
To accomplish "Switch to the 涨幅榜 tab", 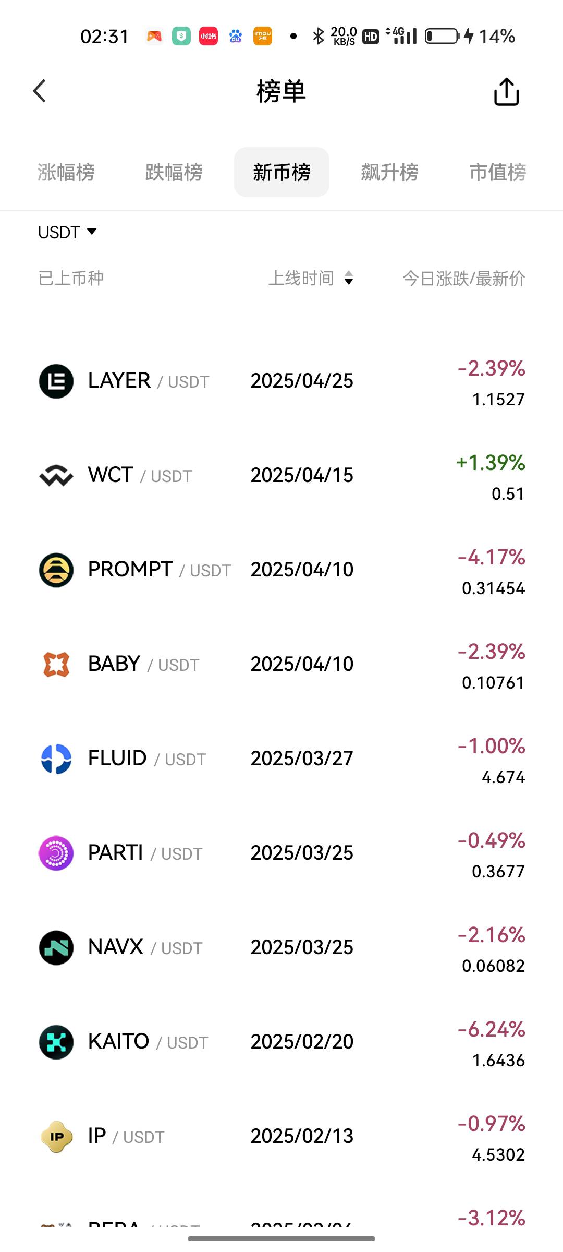I will pyautogui.click(x=66, y=172).
